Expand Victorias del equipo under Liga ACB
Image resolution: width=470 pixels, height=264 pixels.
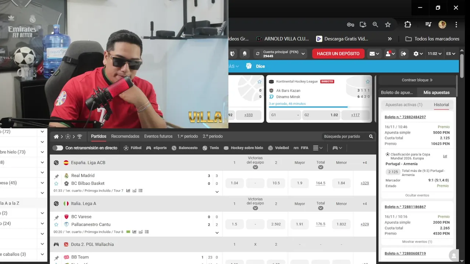tap(255, 167)
